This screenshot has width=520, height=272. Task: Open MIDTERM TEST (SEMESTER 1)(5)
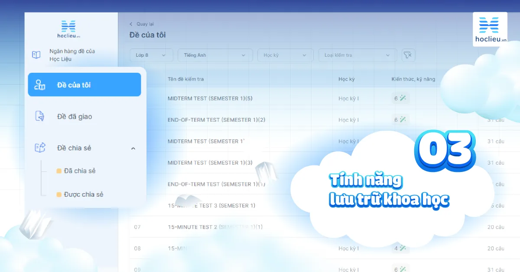[x=210, y=98]
